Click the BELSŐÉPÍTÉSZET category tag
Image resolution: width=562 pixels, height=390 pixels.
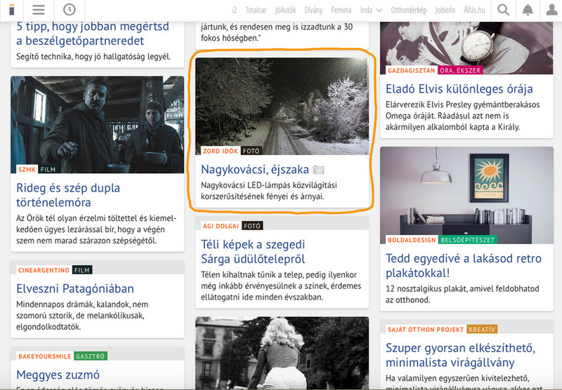tap(467, 240)
